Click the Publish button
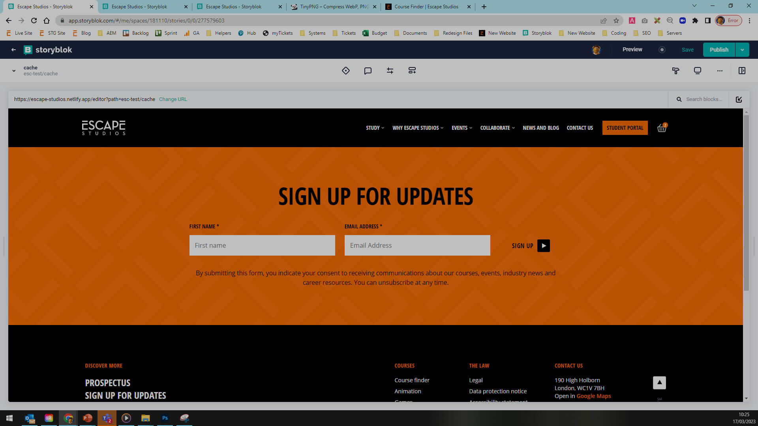758x426 pixels. [719, 50]
